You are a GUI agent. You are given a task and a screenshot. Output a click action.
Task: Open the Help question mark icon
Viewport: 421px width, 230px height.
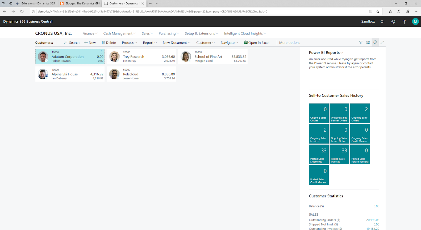(404, 22)
